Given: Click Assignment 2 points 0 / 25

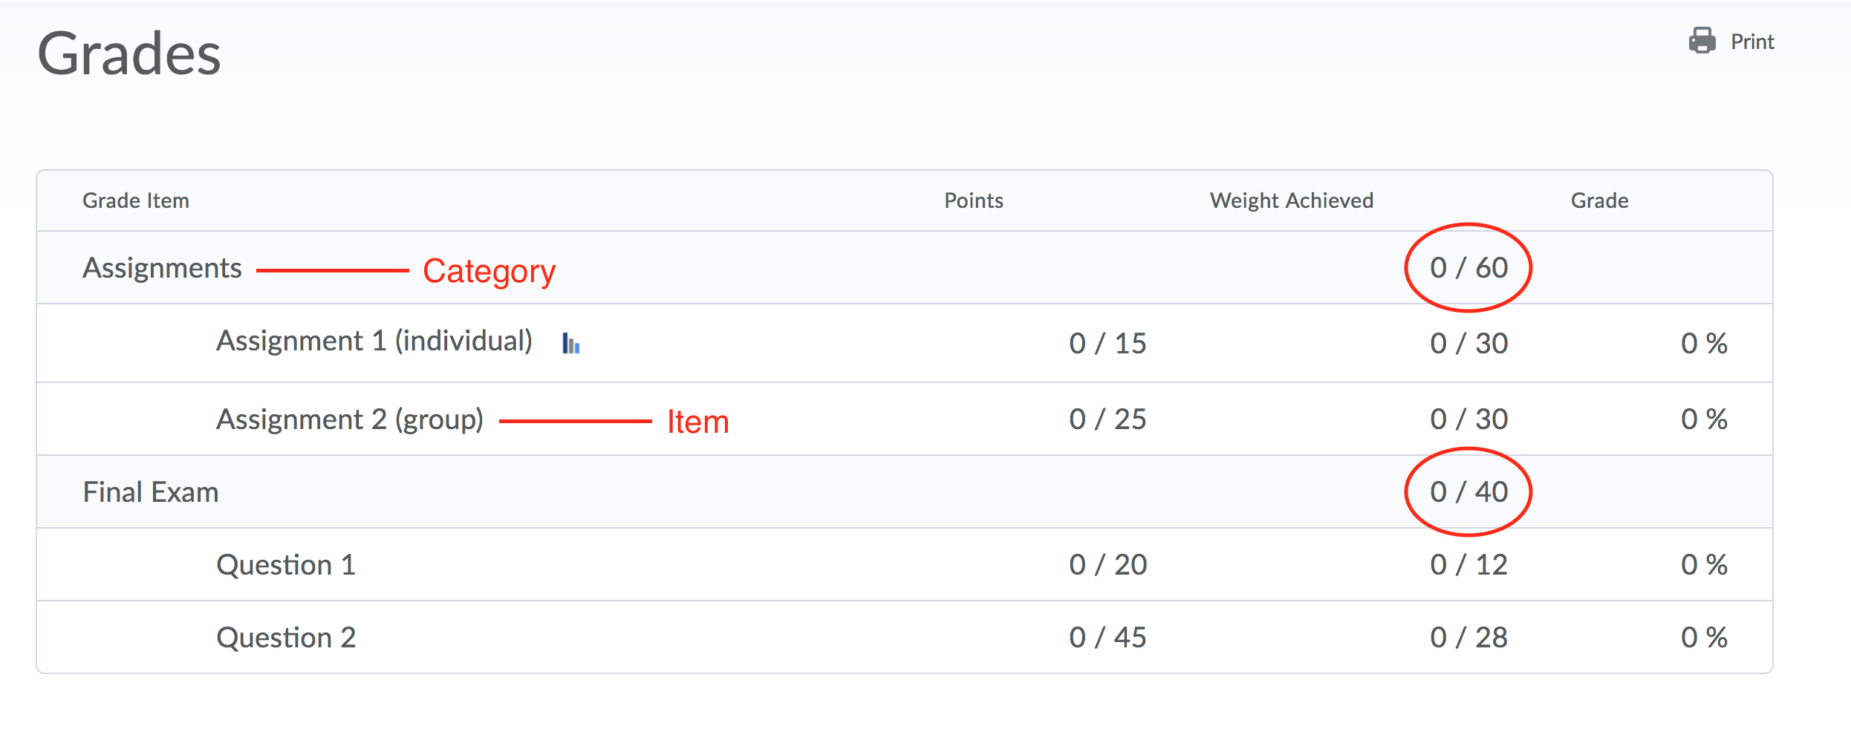Looking at the screenshot, I should pos(1107,419).
